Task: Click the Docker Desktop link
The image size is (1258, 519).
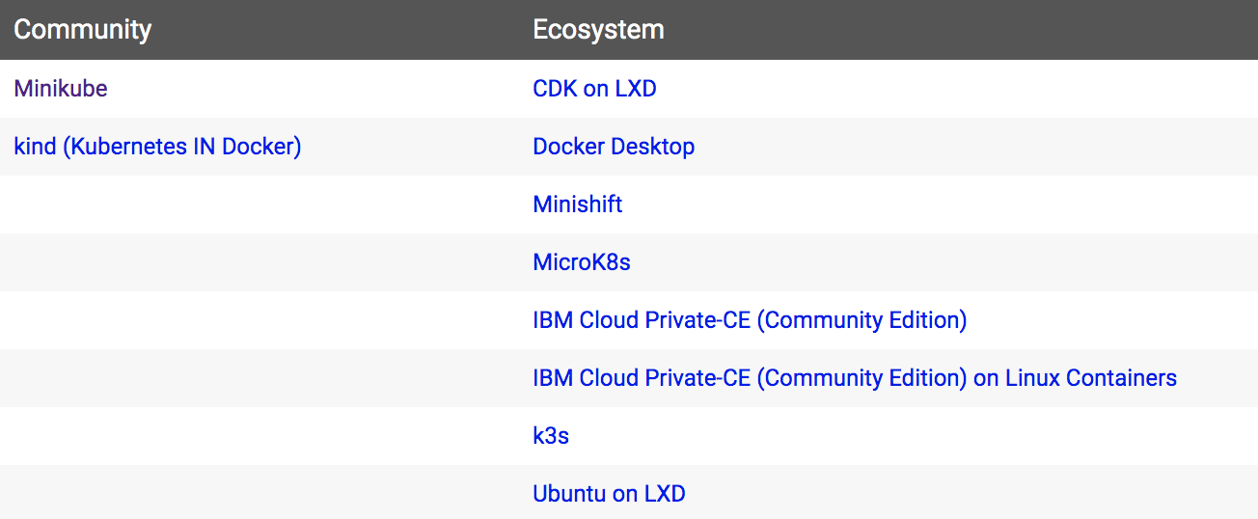Action: 614,147
